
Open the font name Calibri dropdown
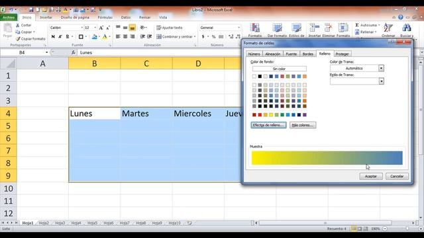coord(81,28)
